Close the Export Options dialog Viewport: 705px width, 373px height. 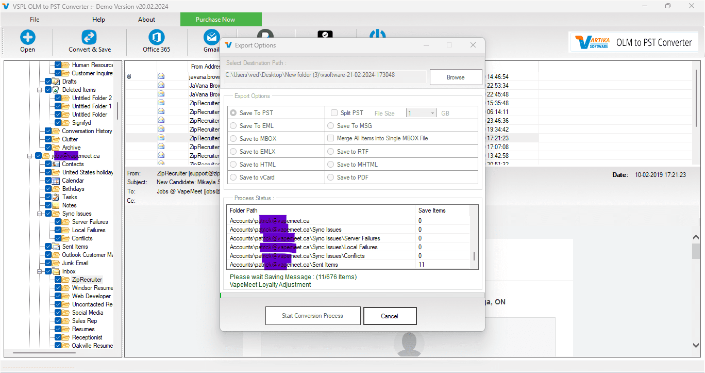click(x=473, y=45)
